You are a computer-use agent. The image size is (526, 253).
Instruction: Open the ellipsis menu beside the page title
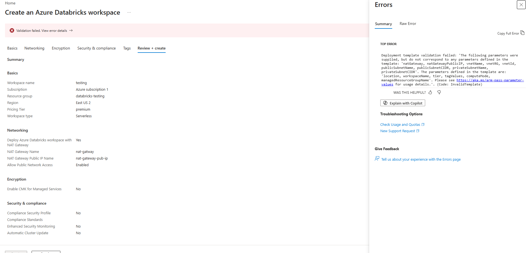click(x=129, y=12)
